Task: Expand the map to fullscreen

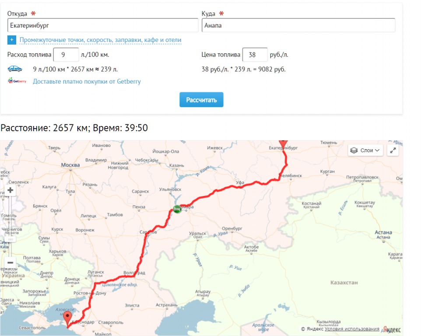Action: (x=393, y=150)
